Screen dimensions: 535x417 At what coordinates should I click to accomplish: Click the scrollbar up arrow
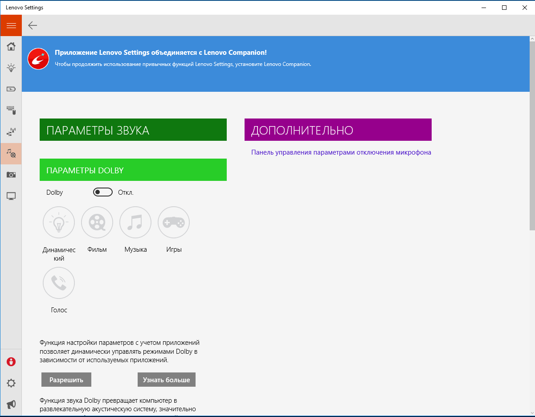tap(532, 39)
